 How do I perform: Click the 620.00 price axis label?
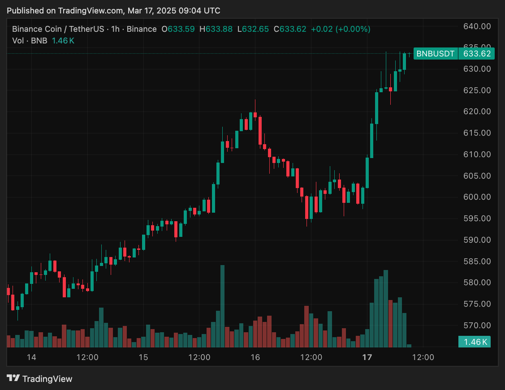point(477,111)
